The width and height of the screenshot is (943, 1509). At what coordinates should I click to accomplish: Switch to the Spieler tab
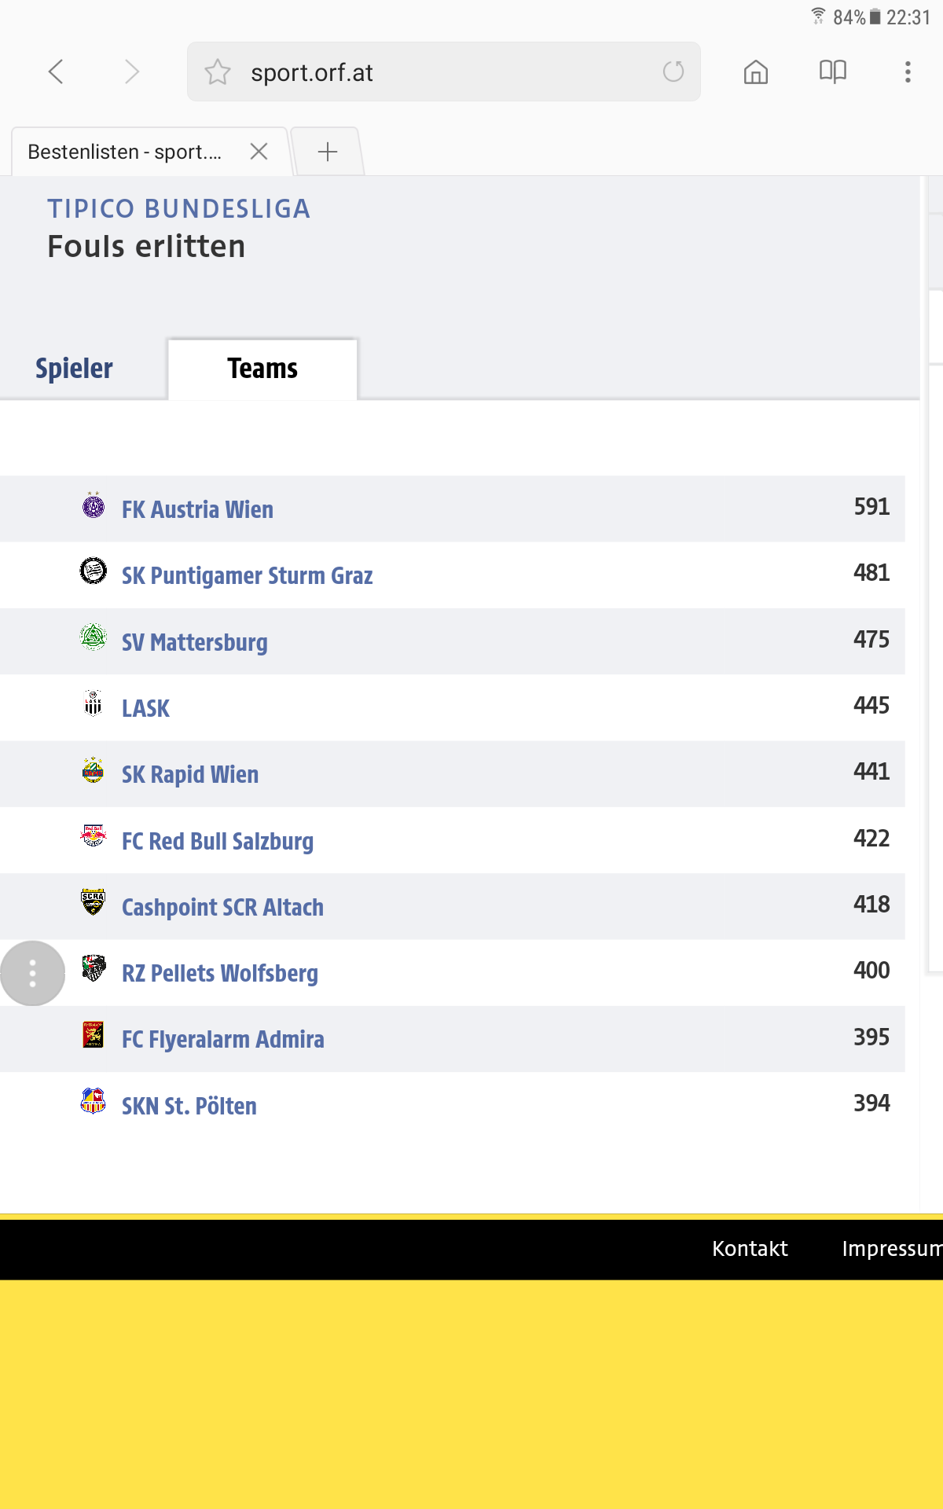click(x=74, y=369)
